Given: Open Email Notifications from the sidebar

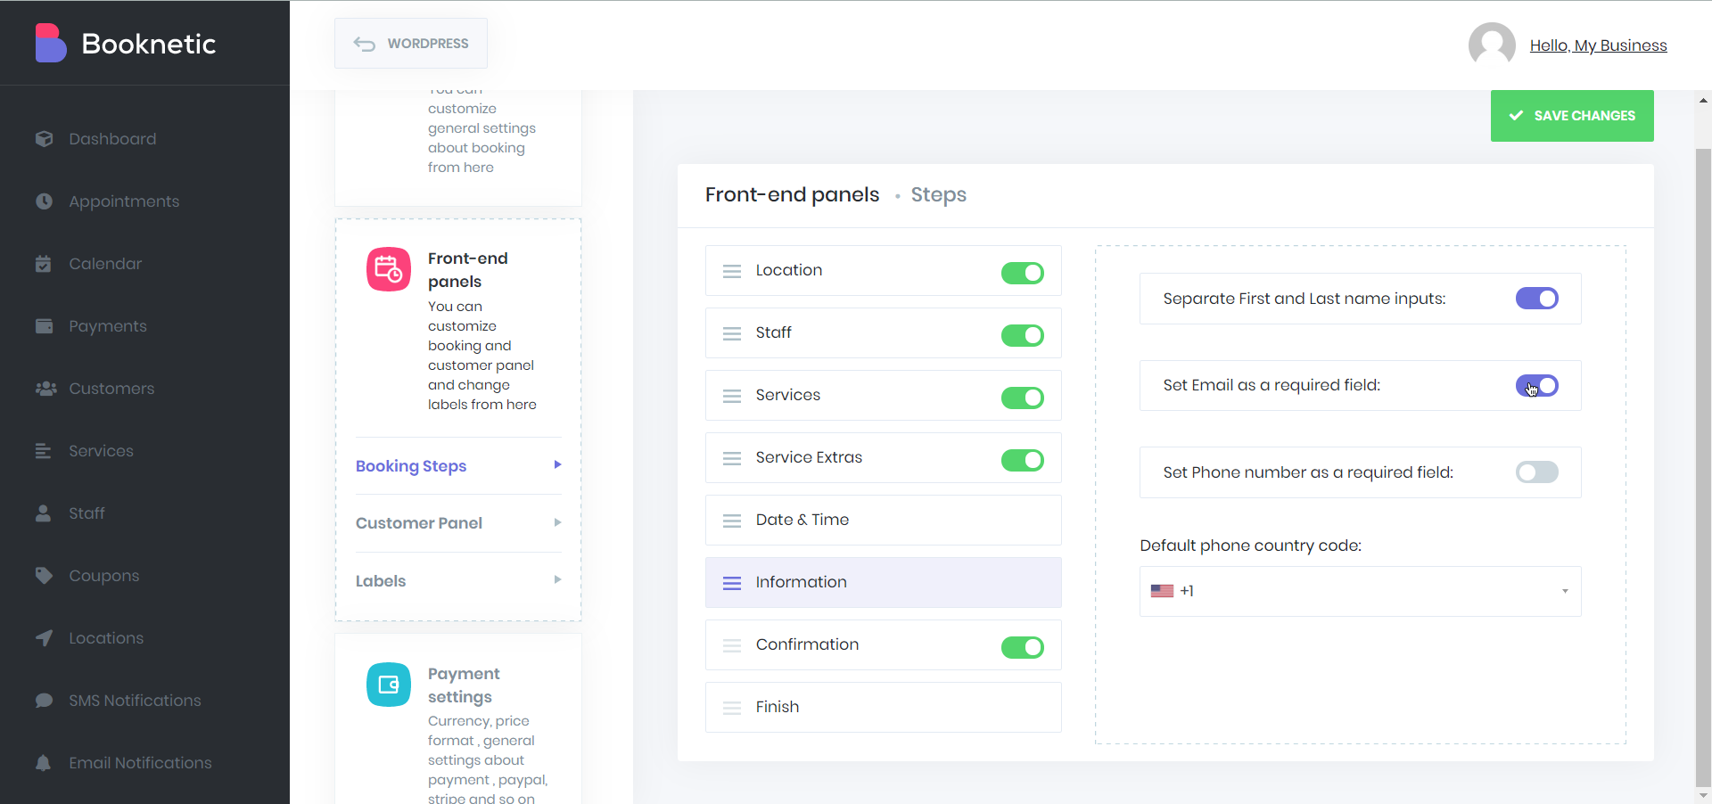Looking at the screenshot, I should pos(139,763).
